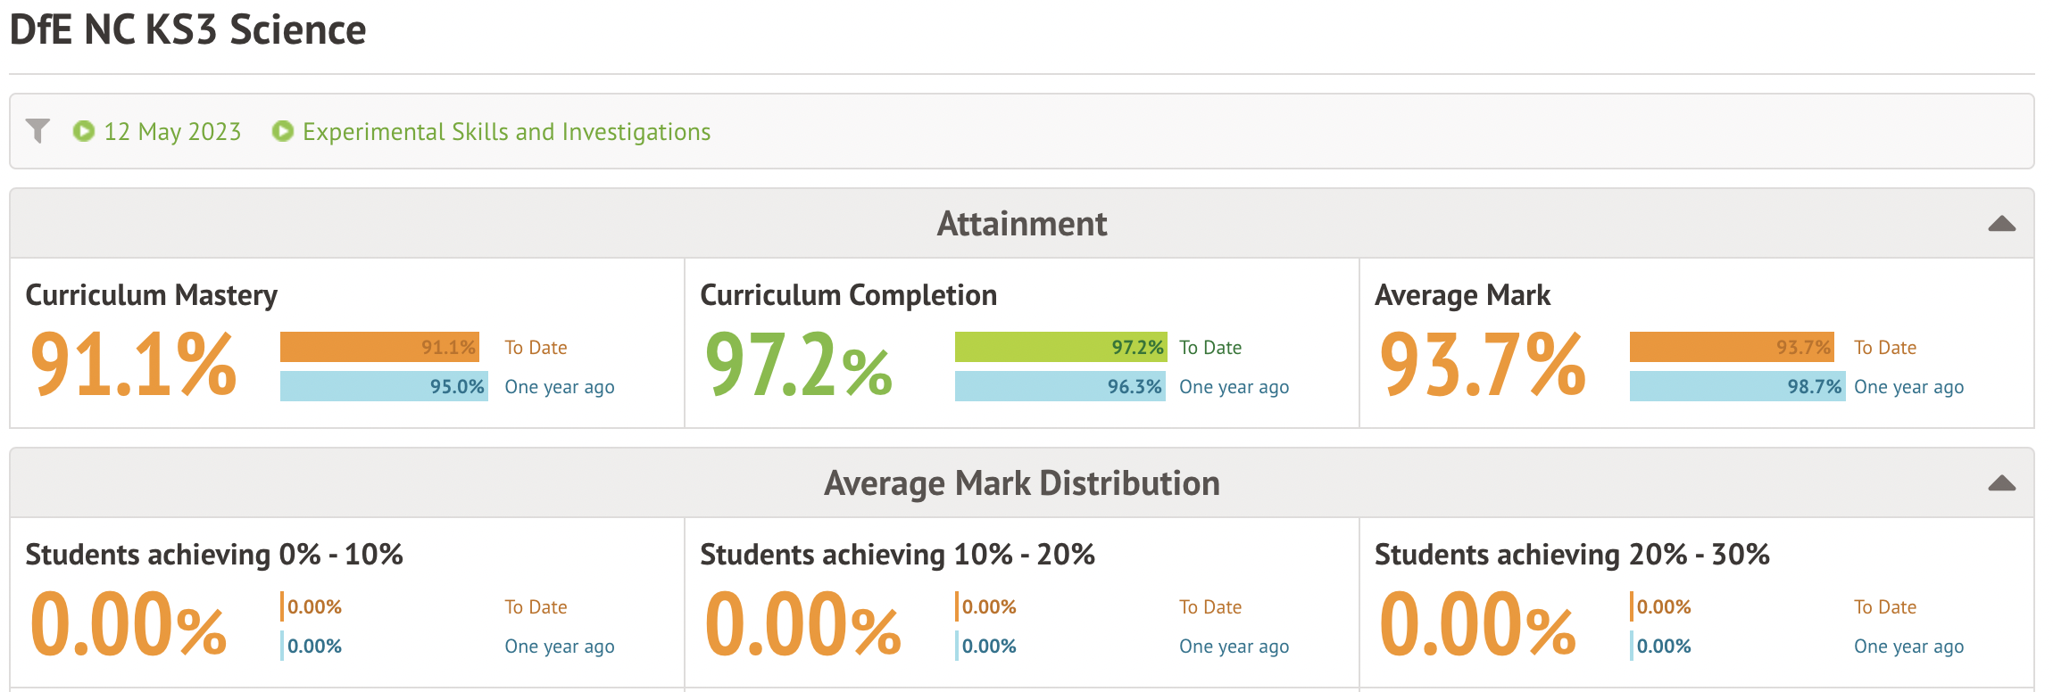This screenshot has width=2053, height=692.
Task: Click the DfE NC KS3 Science page title
Action: (x=187, y=30)
